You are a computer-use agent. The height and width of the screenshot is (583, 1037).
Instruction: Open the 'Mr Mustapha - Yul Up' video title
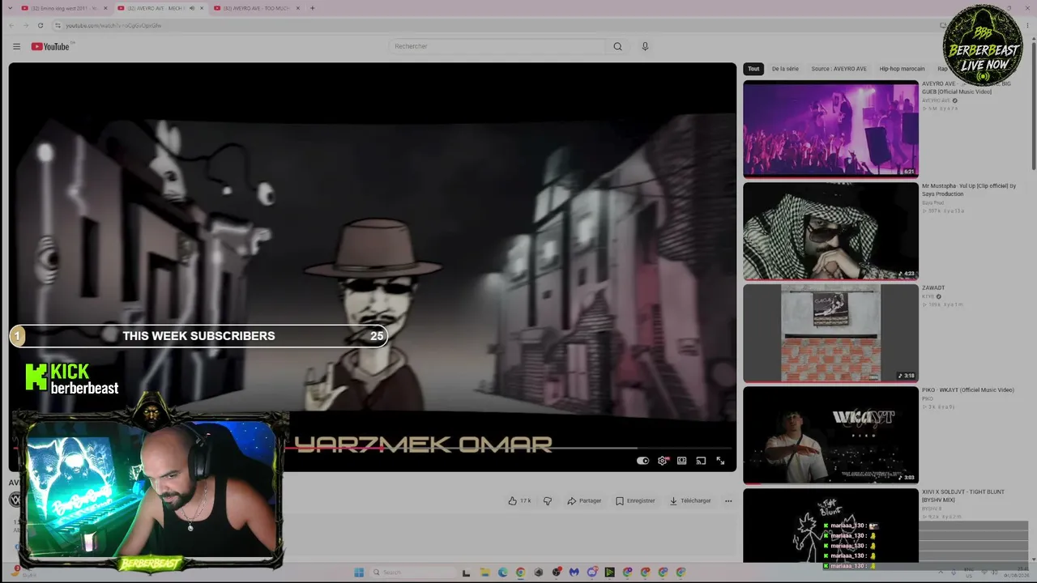pos(969,189)
